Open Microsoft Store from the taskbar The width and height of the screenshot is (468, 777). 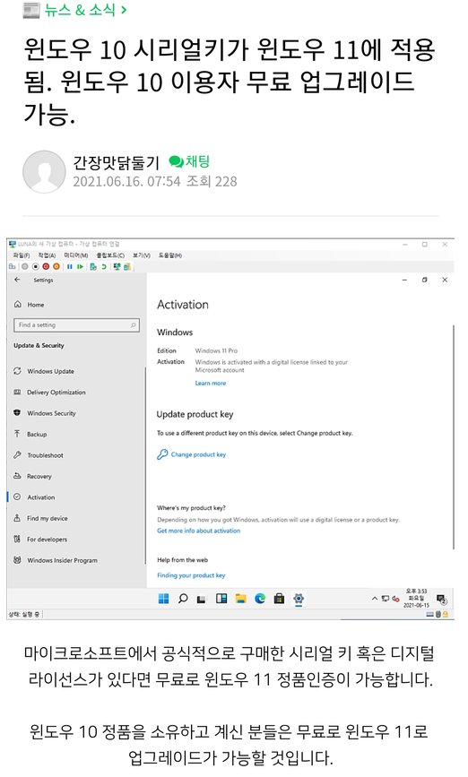(279, 599)
